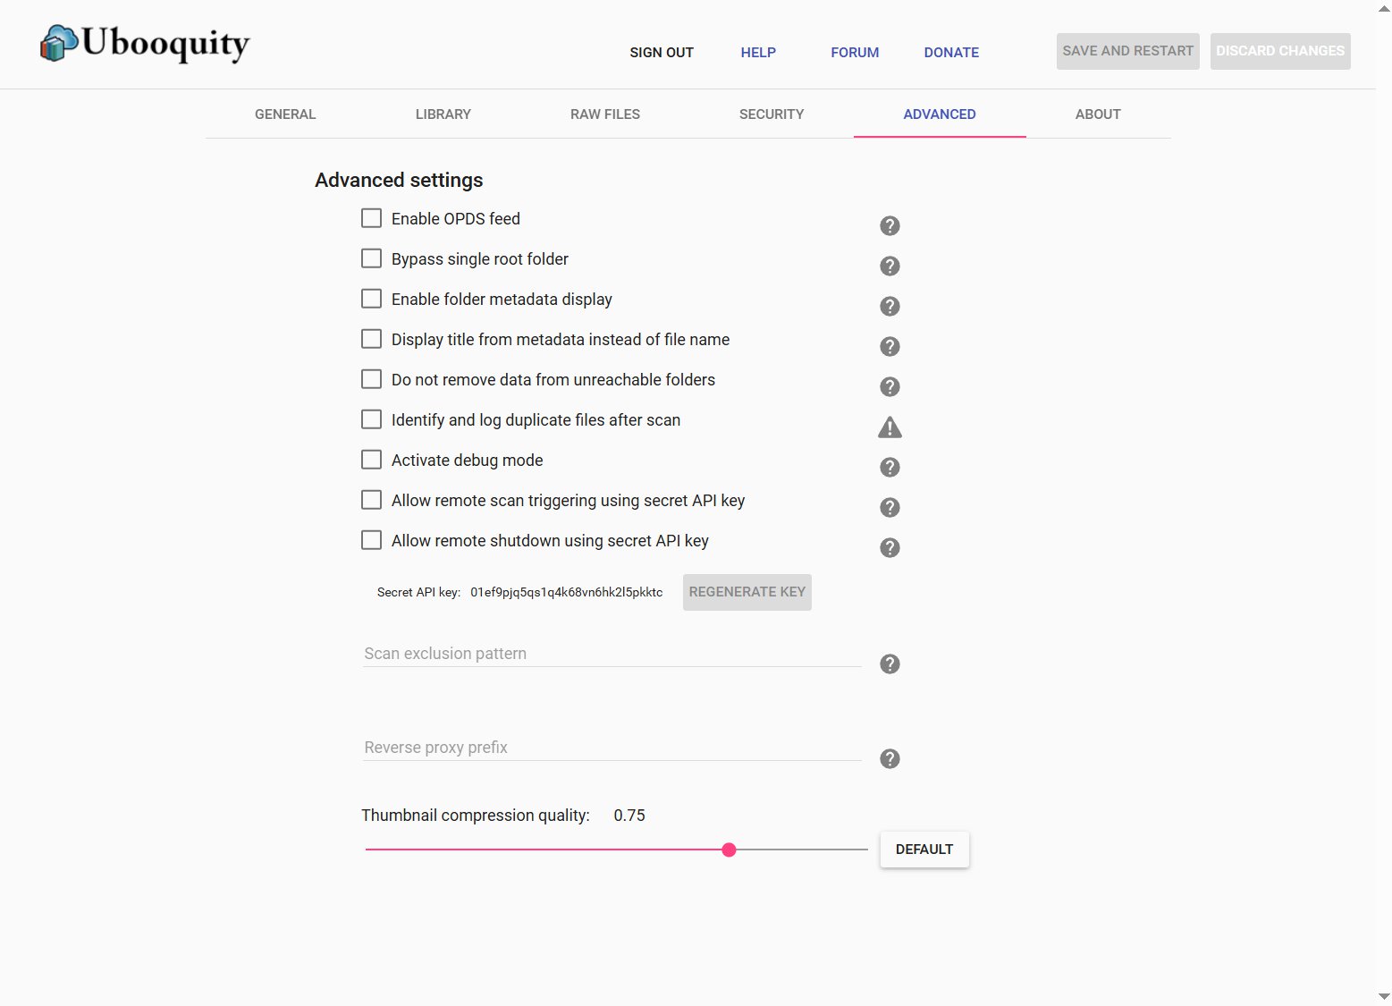
Task: Open help for reverse proxy prefix
Action: pos(889,758)
